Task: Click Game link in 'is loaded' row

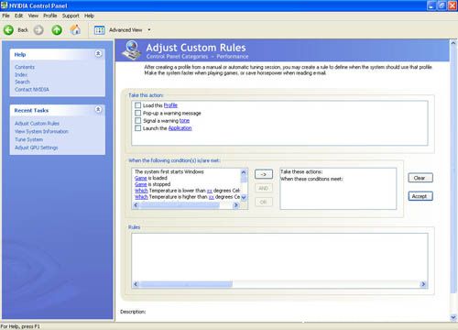Action: click(x=140, y=178)
